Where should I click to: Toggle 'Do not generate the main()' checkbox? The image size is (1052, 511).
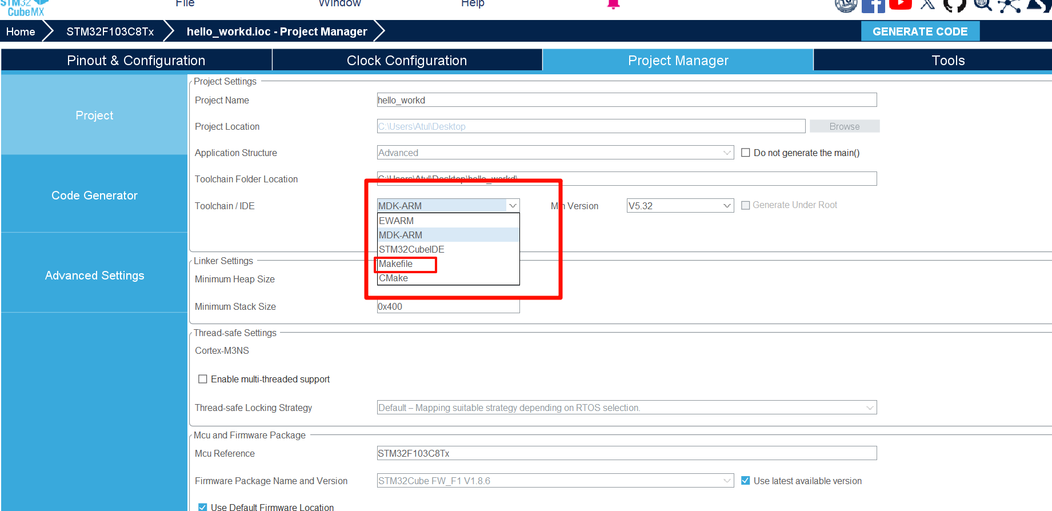[746, 153]
